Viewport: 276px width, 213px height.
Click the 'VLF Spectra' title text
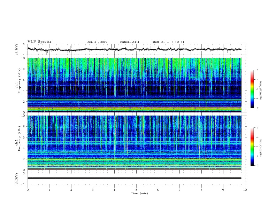(39, 42)
